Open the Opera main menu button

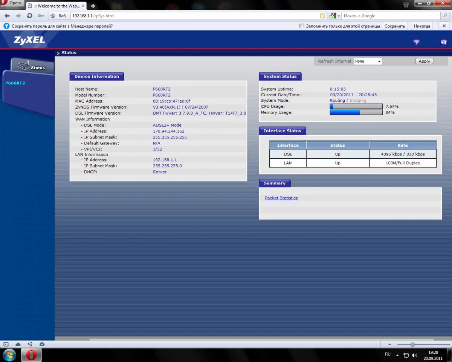pyautogui.click(x=12, y=3)
